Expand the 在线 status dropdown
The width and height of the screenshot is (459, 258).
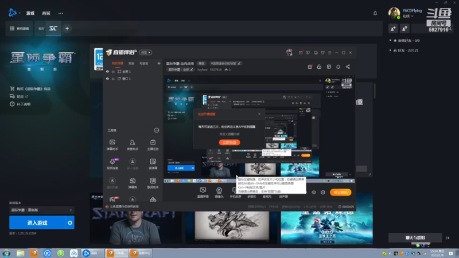click(408, 16)
